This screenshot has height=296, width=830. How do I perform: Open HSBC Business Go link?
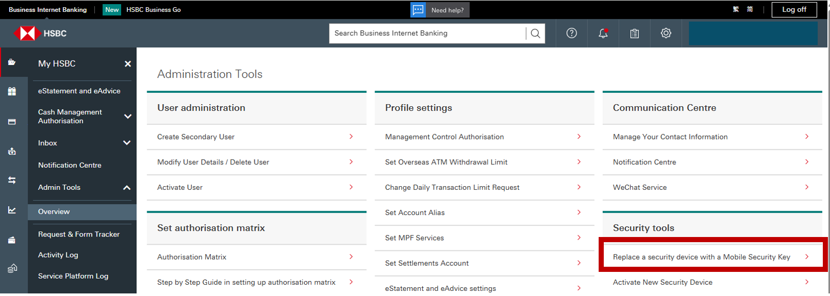[153, 10]
